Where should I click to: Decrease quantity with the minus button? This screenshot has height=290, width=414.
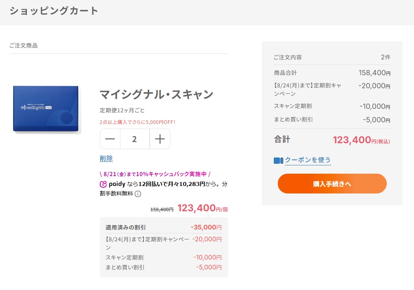pyautogui.click(x=110, y=139)
